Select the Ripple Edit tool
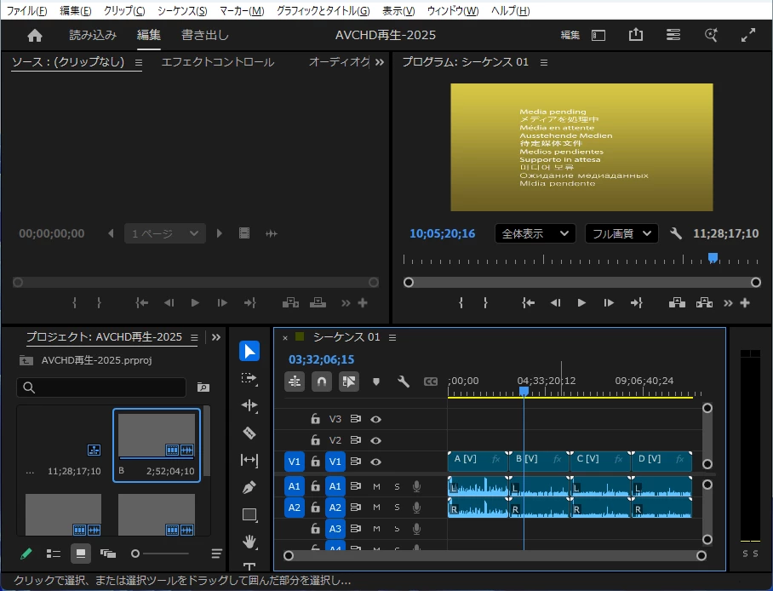 (249, 405)
